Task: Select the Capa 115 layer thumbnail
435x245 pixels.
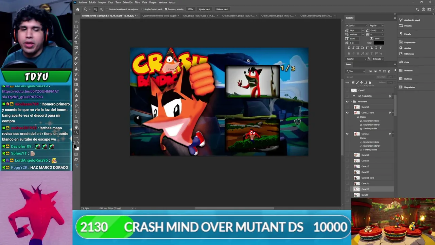Action: tap(356, 189)
